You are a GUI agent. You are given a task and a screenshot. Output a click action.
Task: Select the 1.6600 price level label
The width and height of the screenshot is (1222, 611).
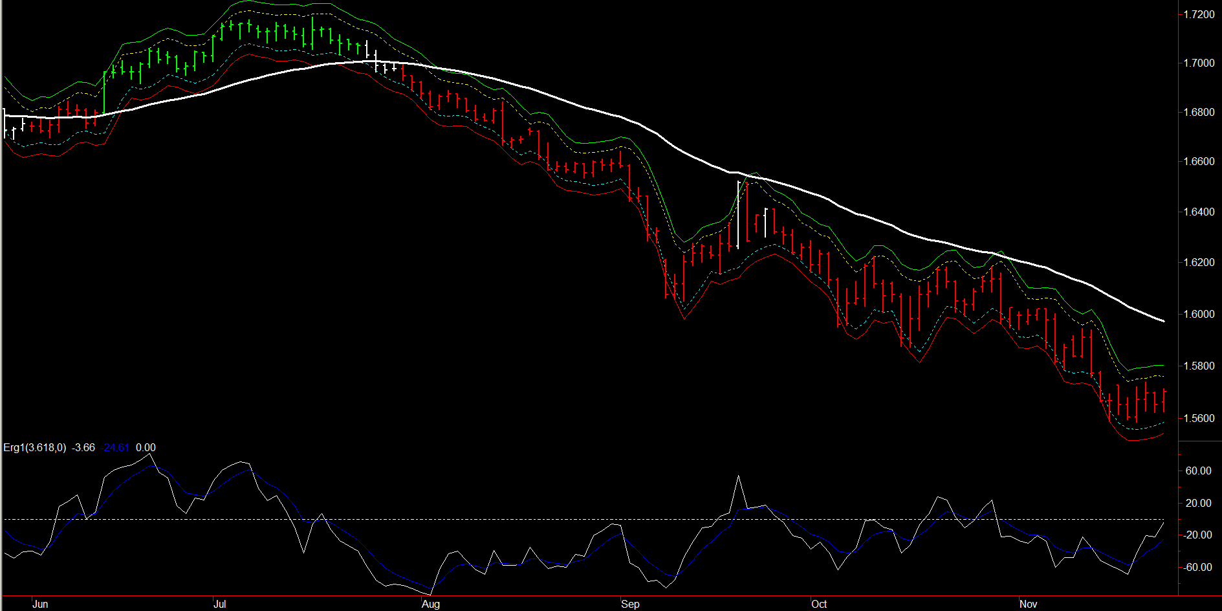(1199, 161)
